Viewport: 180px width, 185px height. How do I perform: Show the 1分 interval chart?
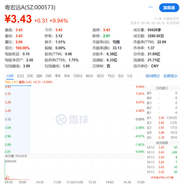[130, 76]
